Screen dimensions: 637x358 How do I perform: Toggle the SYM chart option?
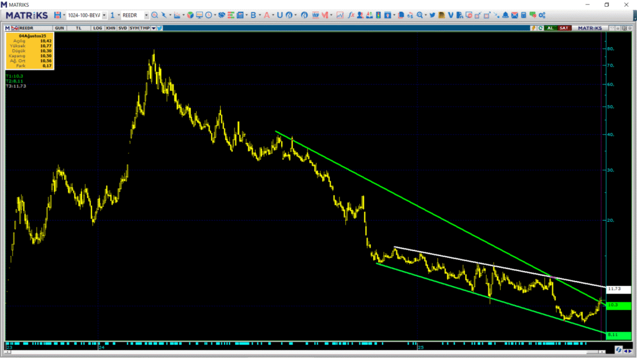point(134,28)
